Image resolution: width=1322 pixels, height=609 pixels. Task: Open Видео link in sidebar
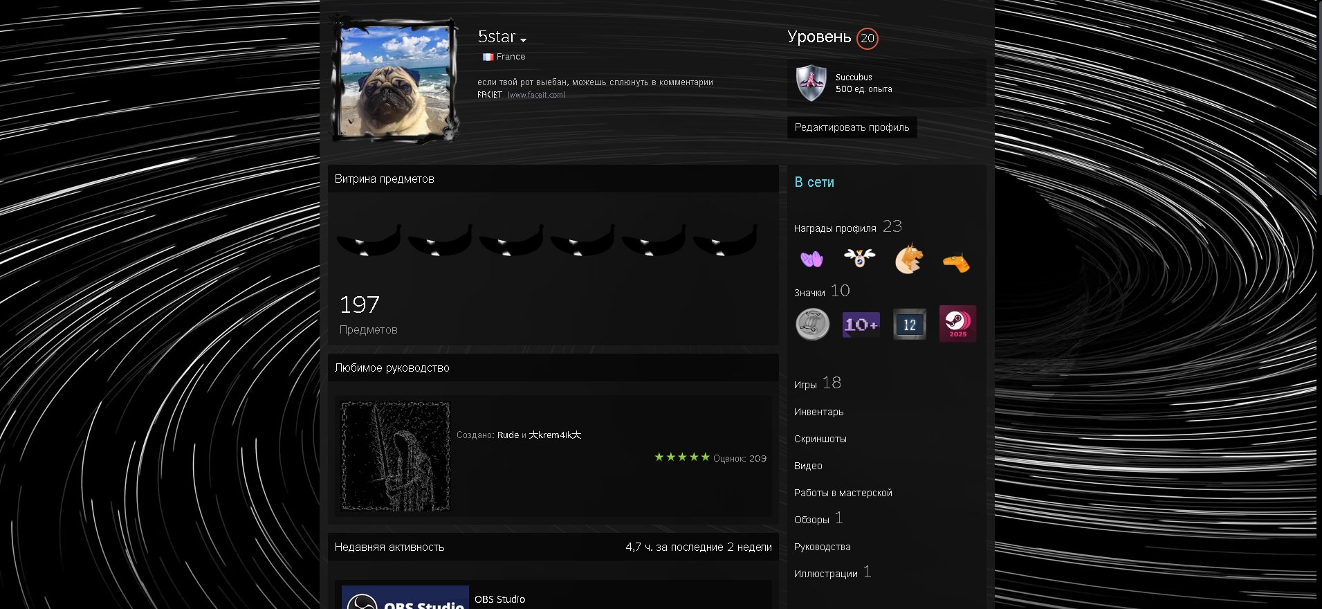pyautogui.click(x=808, y=466)
